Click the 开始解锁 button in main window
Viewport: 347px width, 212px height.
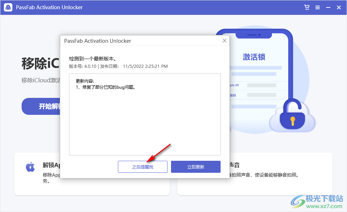click(x=41, y=106)
